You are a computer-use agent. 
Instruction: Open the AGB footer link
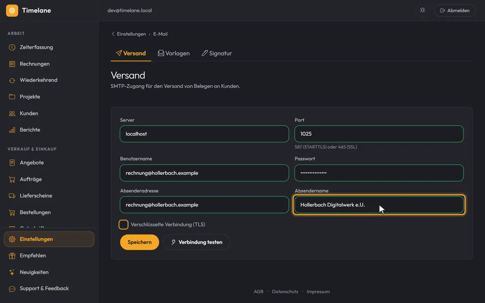[x=259, y=291]
